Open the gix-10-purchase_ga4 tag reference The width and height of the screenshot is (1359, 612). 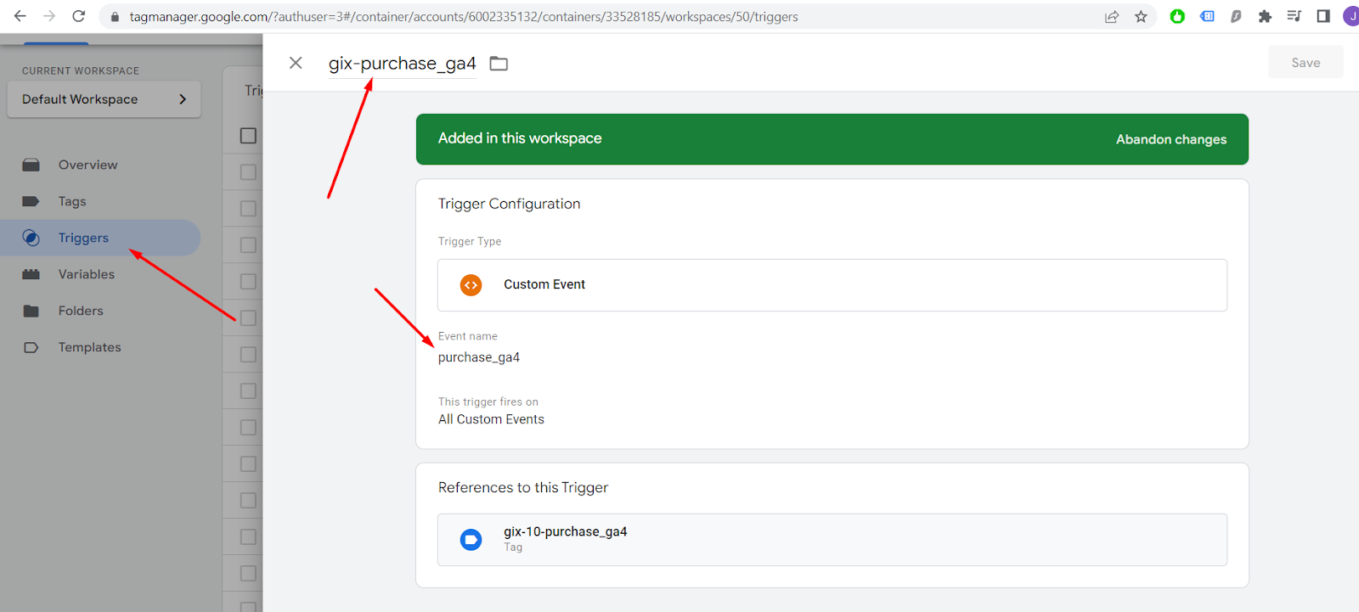click(x=832, y=540)
